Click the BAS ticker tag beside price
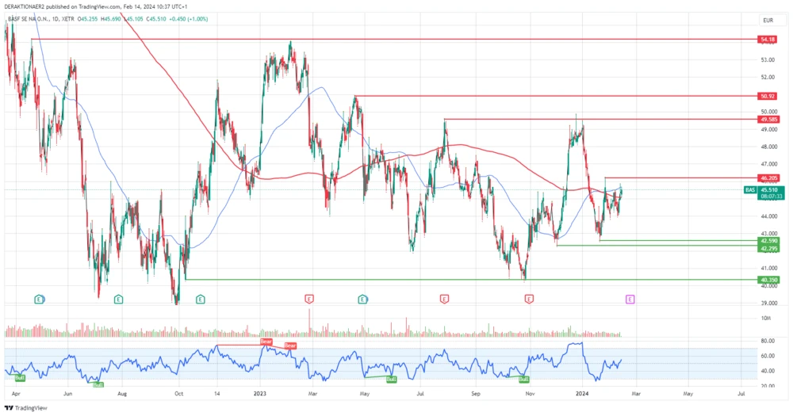The image size is (793, 416). pos(750,190)
